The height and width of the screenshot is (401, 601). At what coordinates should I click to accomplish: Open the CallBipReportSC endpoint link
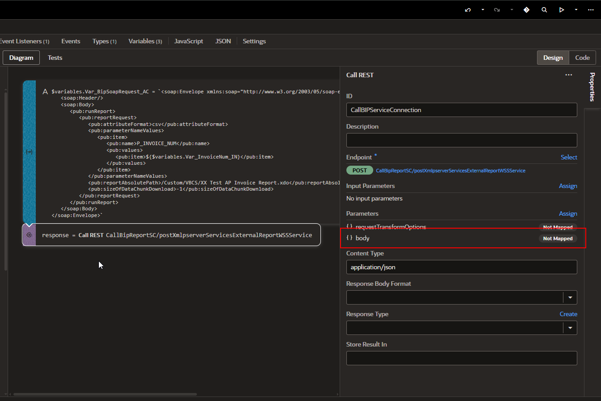tap(451, 171)
